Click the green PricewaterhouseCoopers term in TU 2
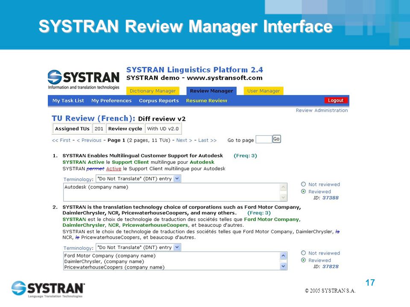The height and width of the screenshot is (307, 410). pyautogui.click(x=155, y=225)
